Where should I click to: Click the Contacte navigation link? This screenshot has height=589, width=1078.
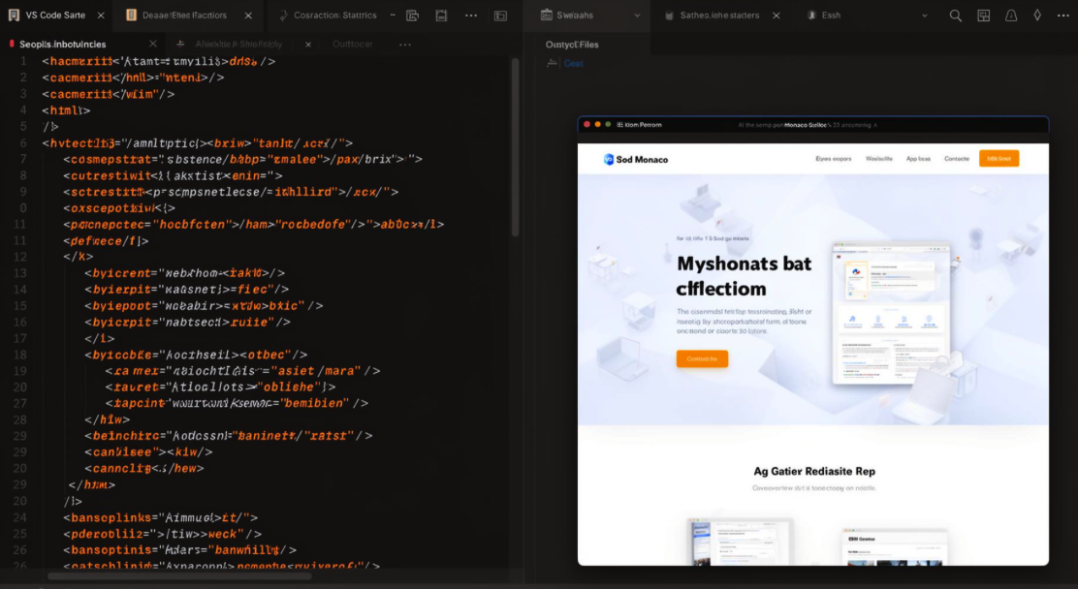[957, 158]
